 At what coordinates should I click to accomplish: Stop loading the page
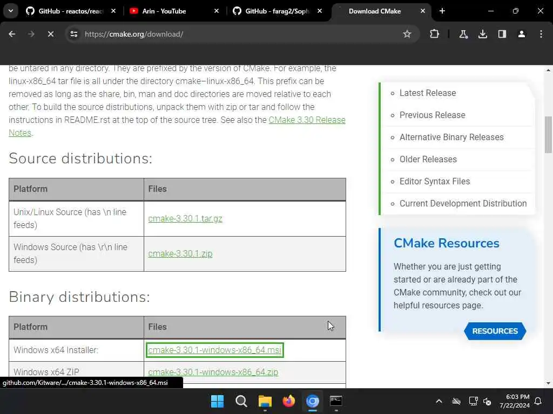pos(51,34)
